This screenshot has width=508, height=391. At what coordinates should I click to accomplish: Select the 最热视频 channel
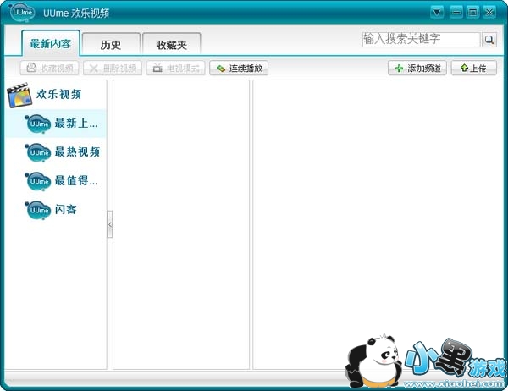pos(56,152)
